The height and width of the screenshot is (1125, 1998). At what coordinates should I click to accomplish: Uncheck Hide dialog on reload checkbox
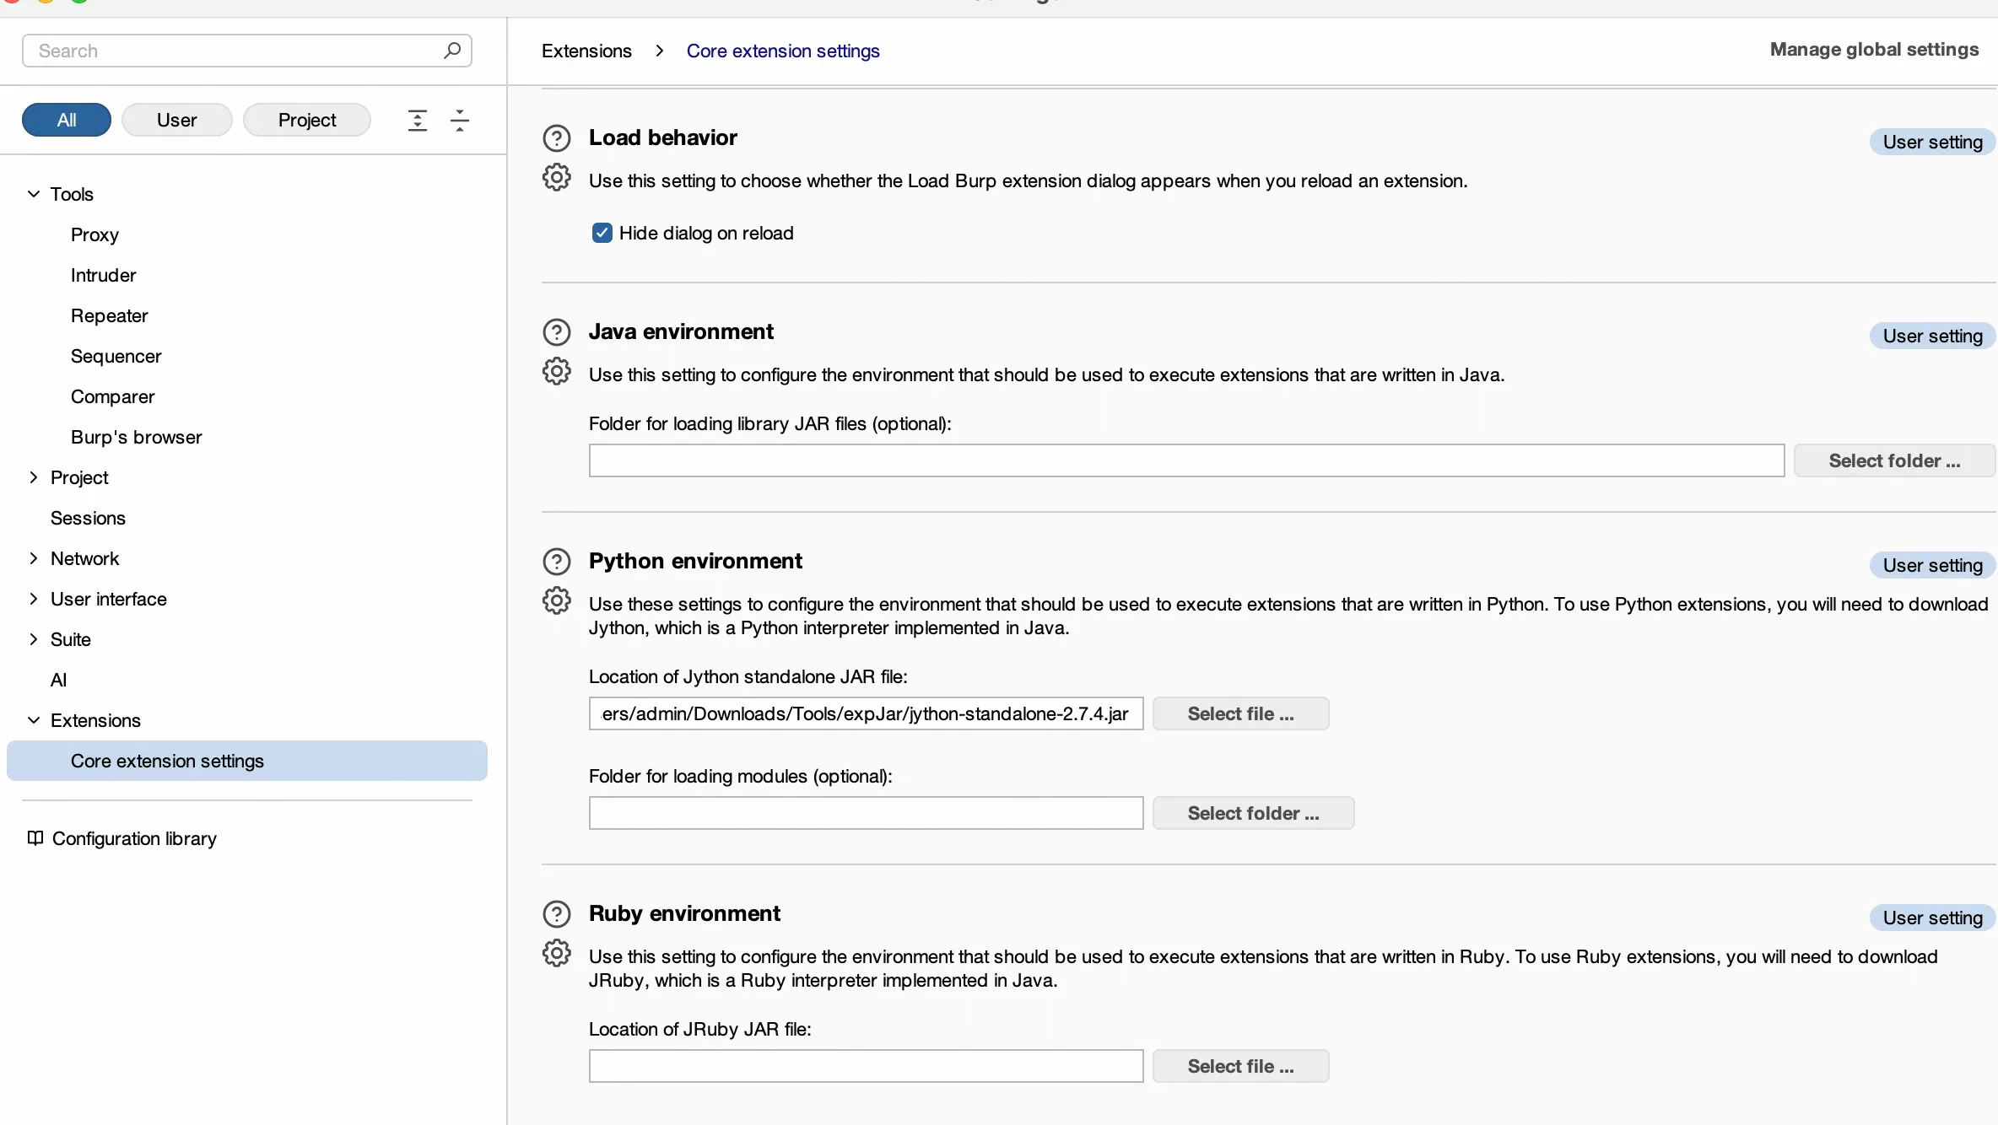point(602,234)
